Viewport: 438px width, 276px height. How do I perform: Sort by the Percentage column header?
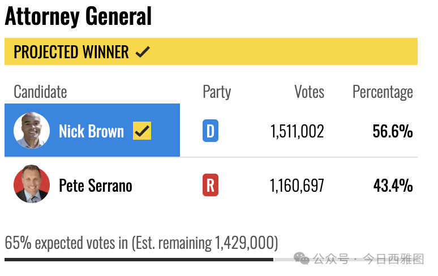pyautogui.click(x=383, y=92)
